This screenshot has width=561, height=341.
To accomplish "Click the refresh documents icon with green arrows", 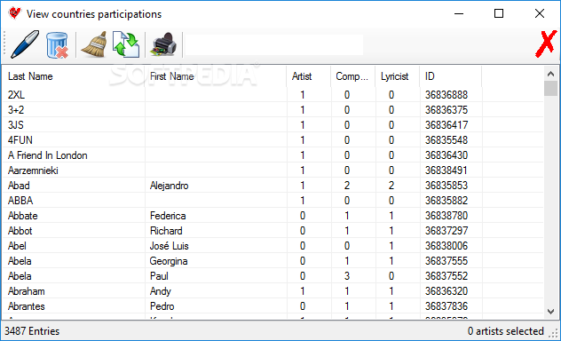I will pos(126,44).
